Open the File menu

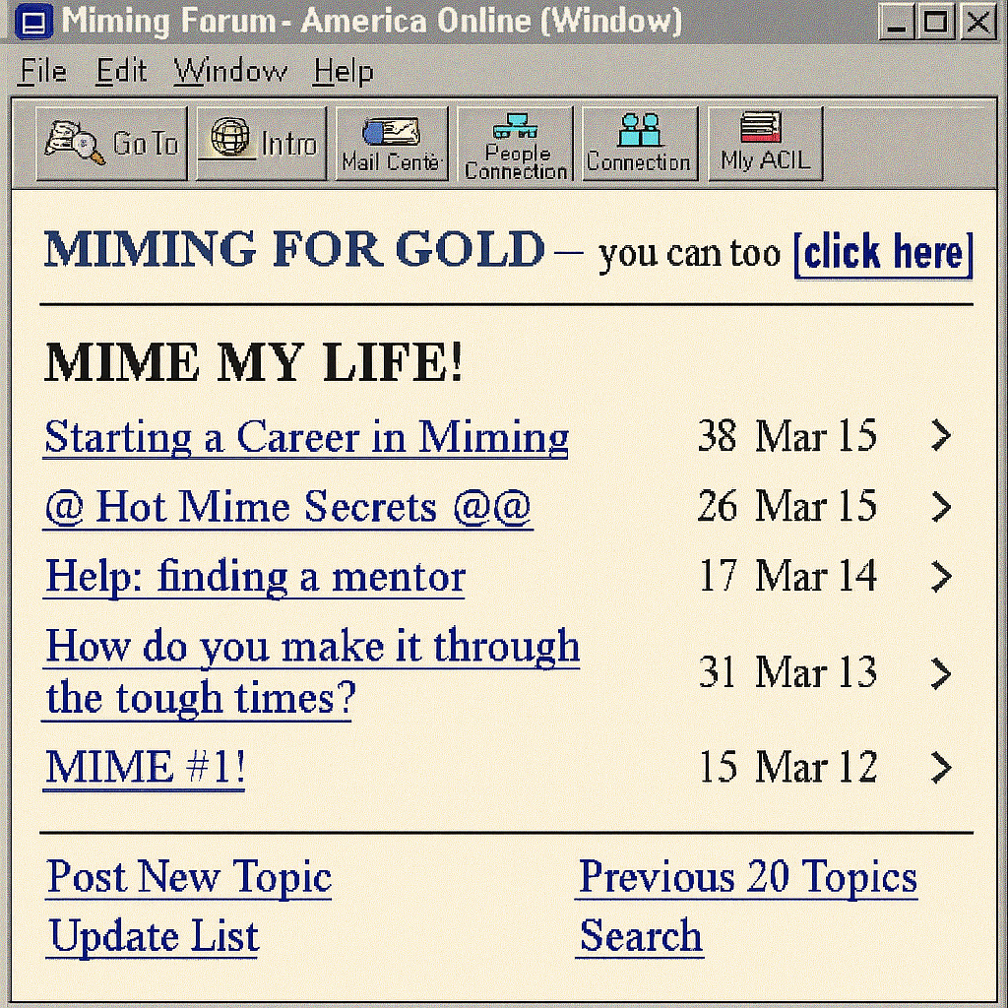coord(43,71)
